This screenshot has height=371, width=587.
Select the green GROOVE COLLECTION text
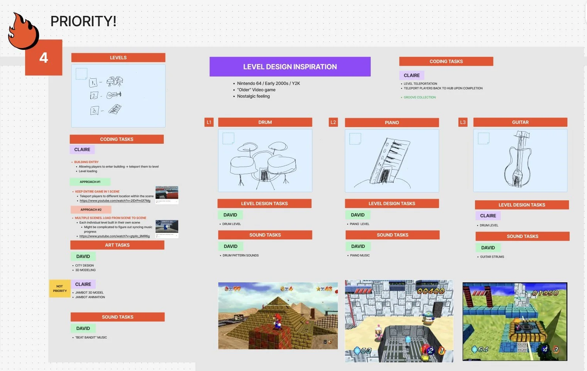420,98
